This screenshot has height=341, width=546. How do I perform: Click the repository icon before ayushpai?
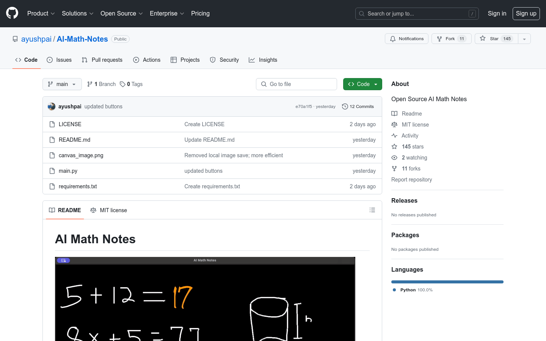pyautogui.click(x=15, y=39)
